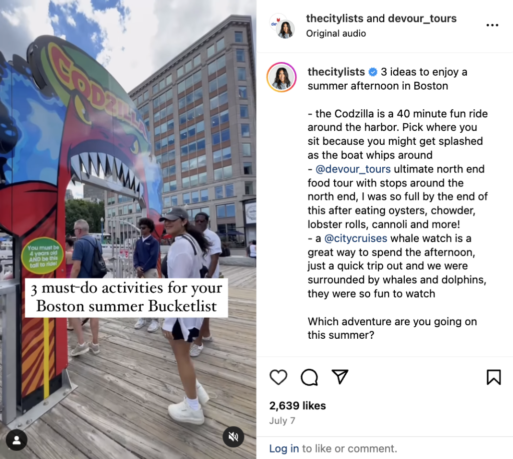Open comments via the speech bubble icon

pos(309,377)
